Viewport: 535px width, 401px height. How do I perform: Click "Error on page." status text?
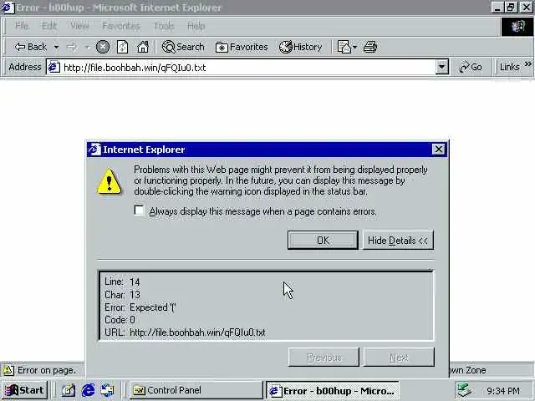click(x=47, y=370)
